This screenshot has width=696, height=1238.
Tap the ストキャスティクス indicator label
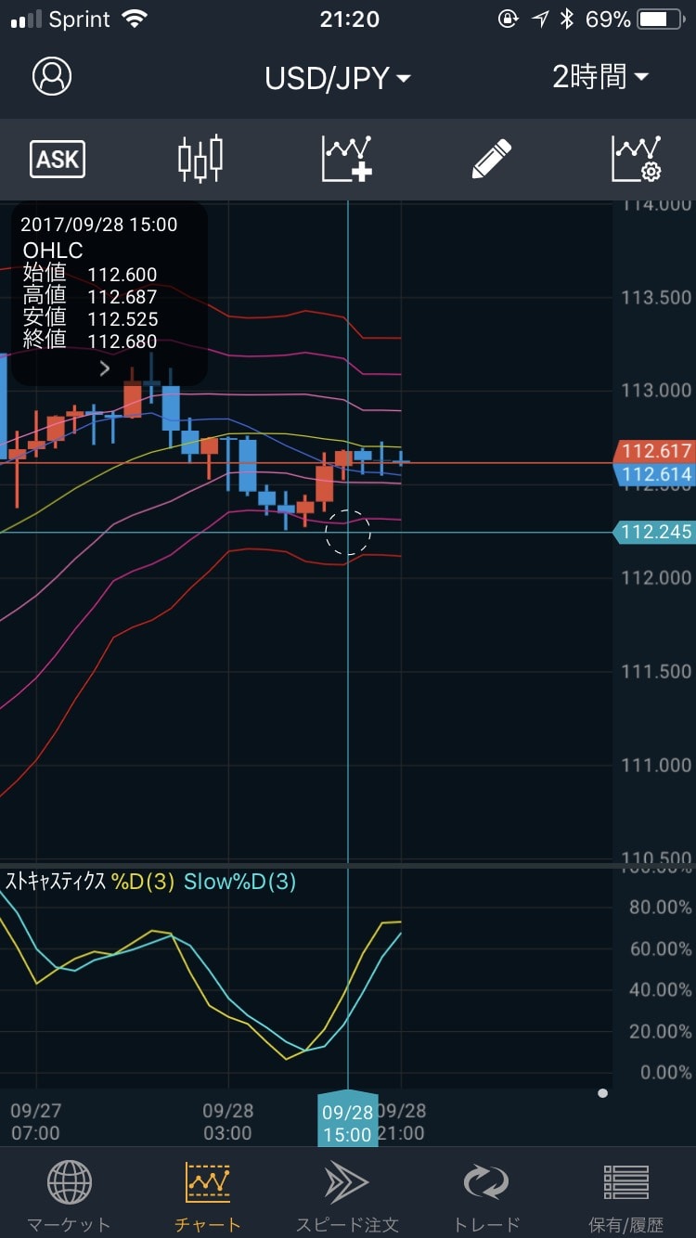tap(56, 882)
